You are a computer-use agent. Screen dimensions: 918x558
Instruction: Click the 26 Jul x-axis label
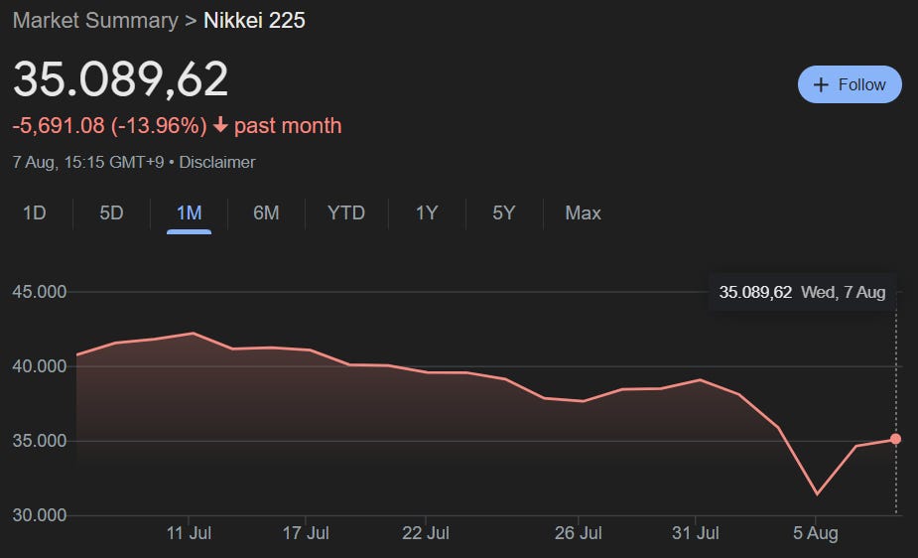[x=578, y=533]
